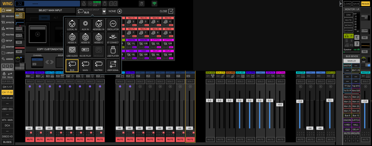372x146 pixels.
Task: Open the MIXVIEW page
Action: (x=7, y=16)
